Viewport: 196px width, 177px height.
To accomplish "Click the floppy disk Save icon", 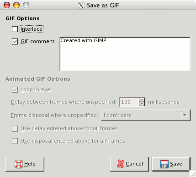I will tap(164, 164).
